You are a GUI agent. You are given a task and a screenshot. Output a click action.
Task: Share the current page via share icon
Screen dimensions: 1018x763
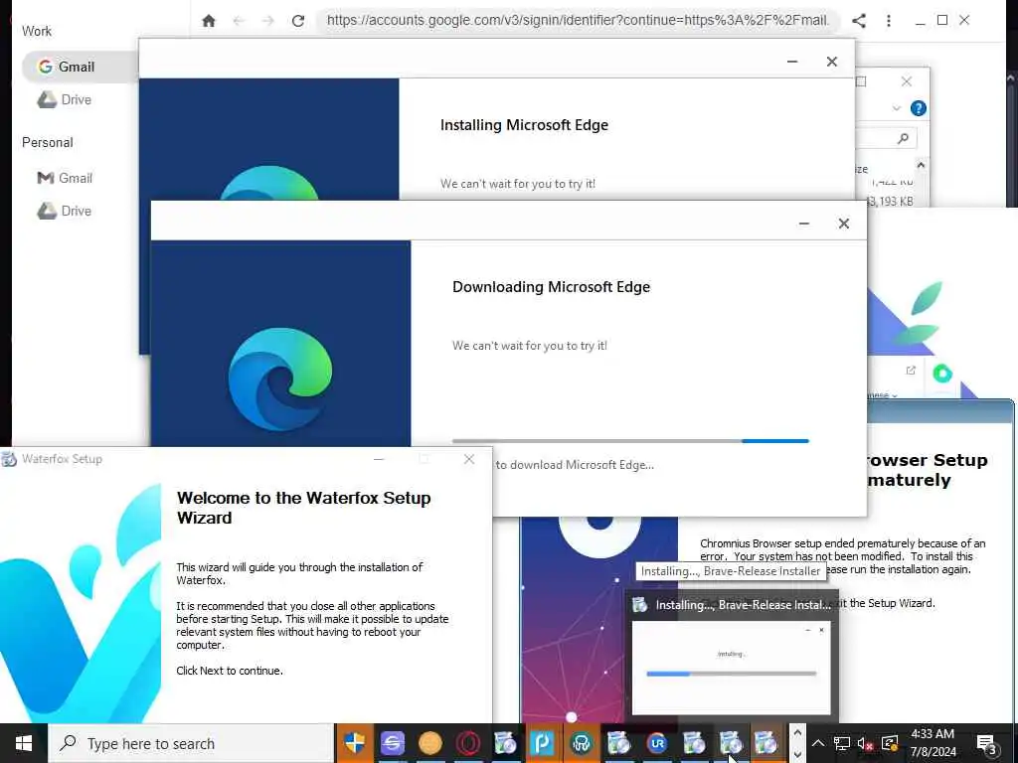(858, 21)
